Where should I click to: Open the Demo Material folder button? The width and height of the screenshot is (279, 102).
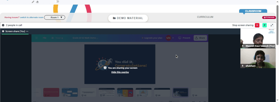[128, 18]
